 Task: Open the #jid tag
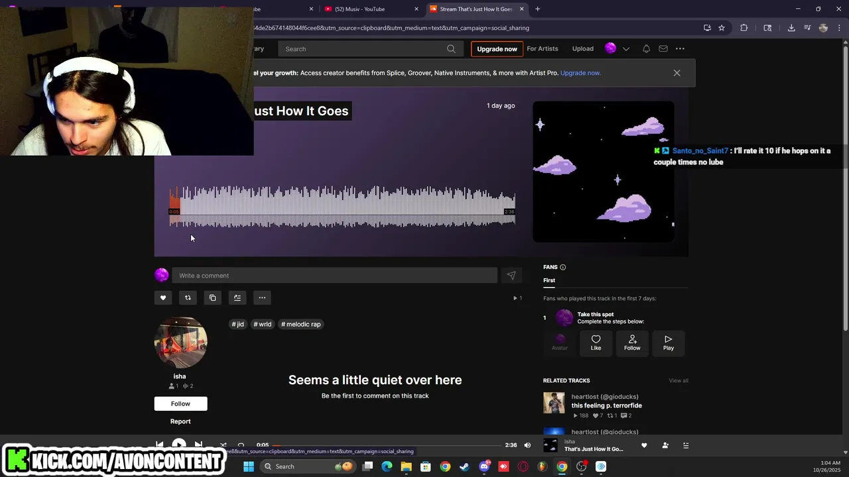tap(237, 324)
